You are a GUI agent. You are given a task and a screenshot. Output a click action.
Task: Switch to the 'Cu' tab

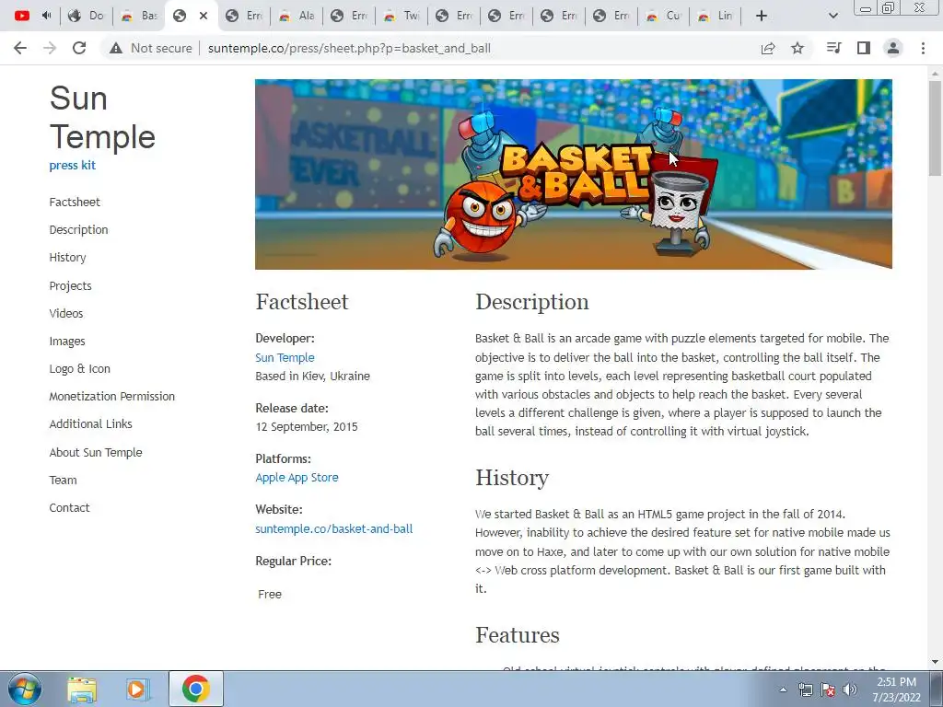point(664,16)
